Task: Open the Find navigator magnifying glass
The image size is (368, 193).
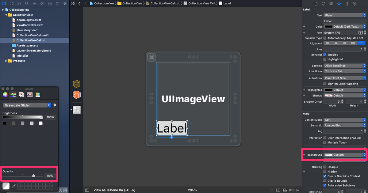Action: pos(26,3)
